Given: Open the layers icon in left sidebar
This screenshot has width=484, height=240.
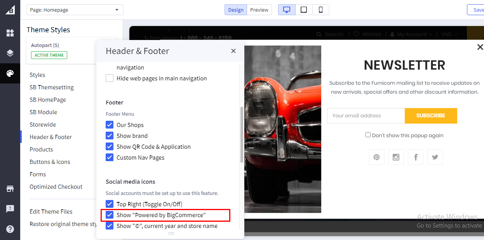Looking at the screenshot, I should tap(10, 53).
